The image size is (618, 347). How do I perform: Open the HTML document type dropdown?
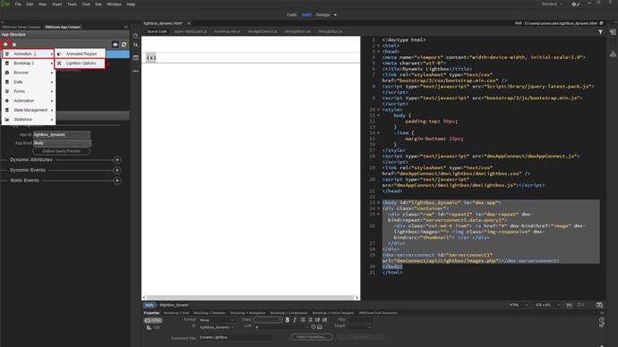coord(519,305)
